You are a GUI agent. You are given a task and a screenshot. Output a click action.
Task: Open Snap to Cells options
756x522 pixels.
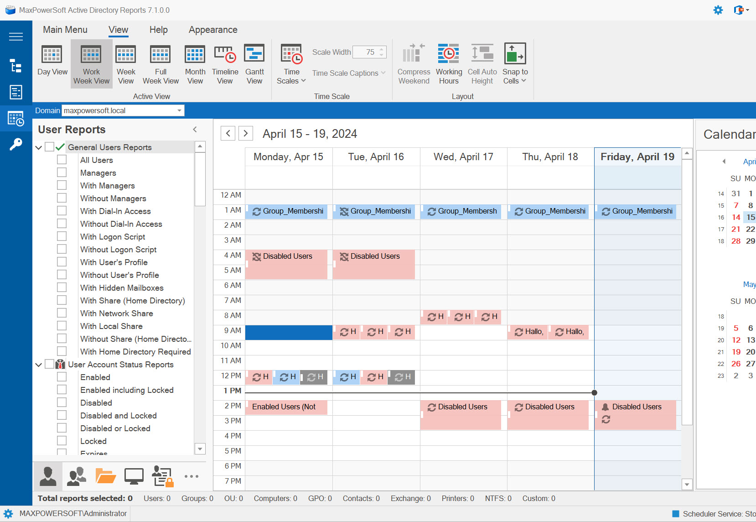515,64
